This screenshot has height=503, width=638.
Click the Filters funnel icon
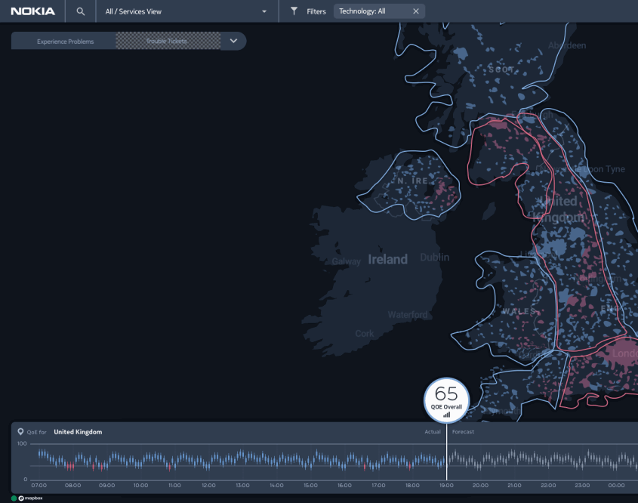coord(294,11)
